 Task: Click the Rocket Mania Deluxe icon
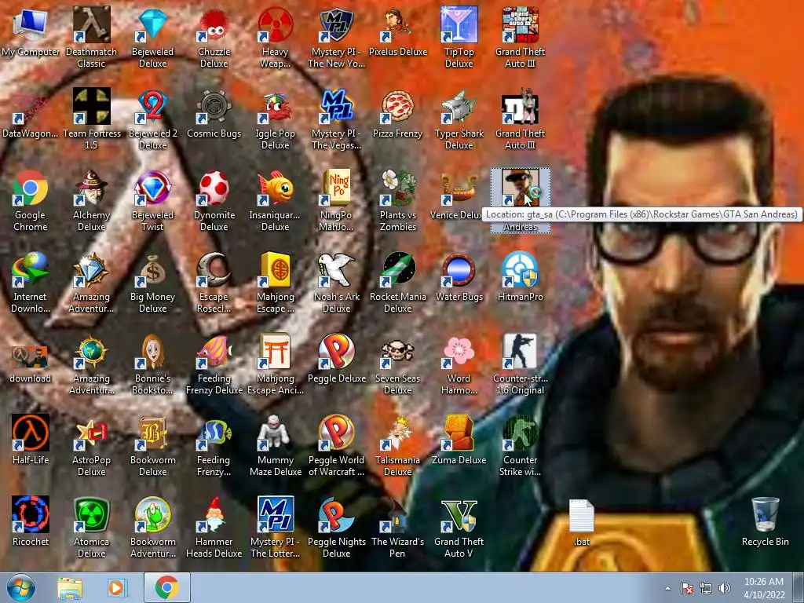[398, 269]
